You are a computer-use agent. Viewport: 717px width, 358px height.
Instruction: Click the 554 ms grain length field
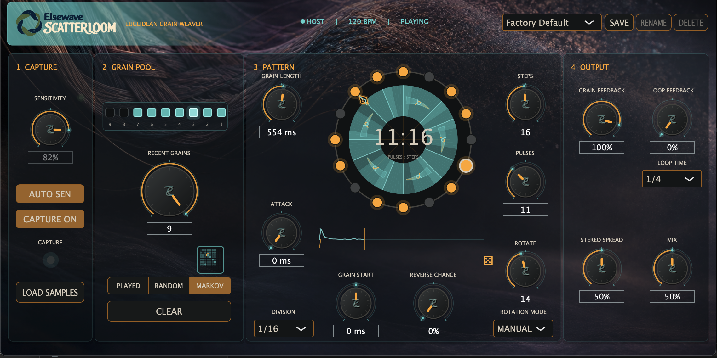click(x=282, y=132)
